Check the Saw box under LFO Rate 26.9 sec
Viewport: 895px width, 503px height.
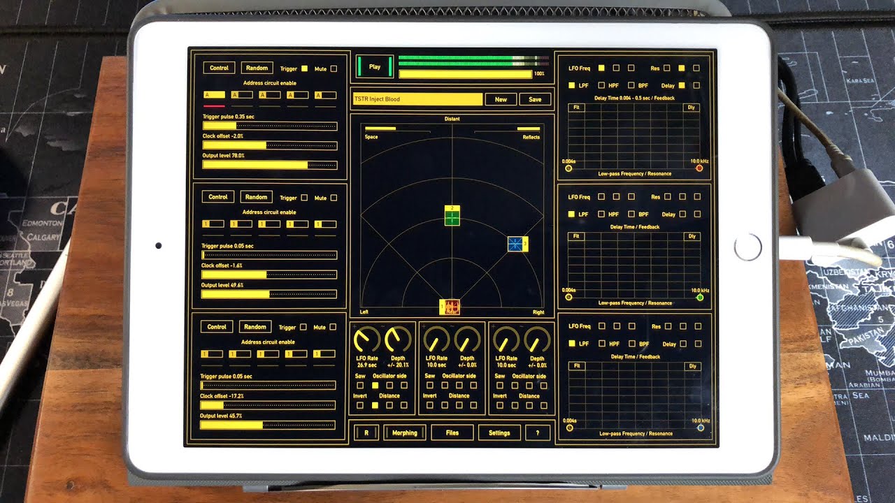(360, 385)
